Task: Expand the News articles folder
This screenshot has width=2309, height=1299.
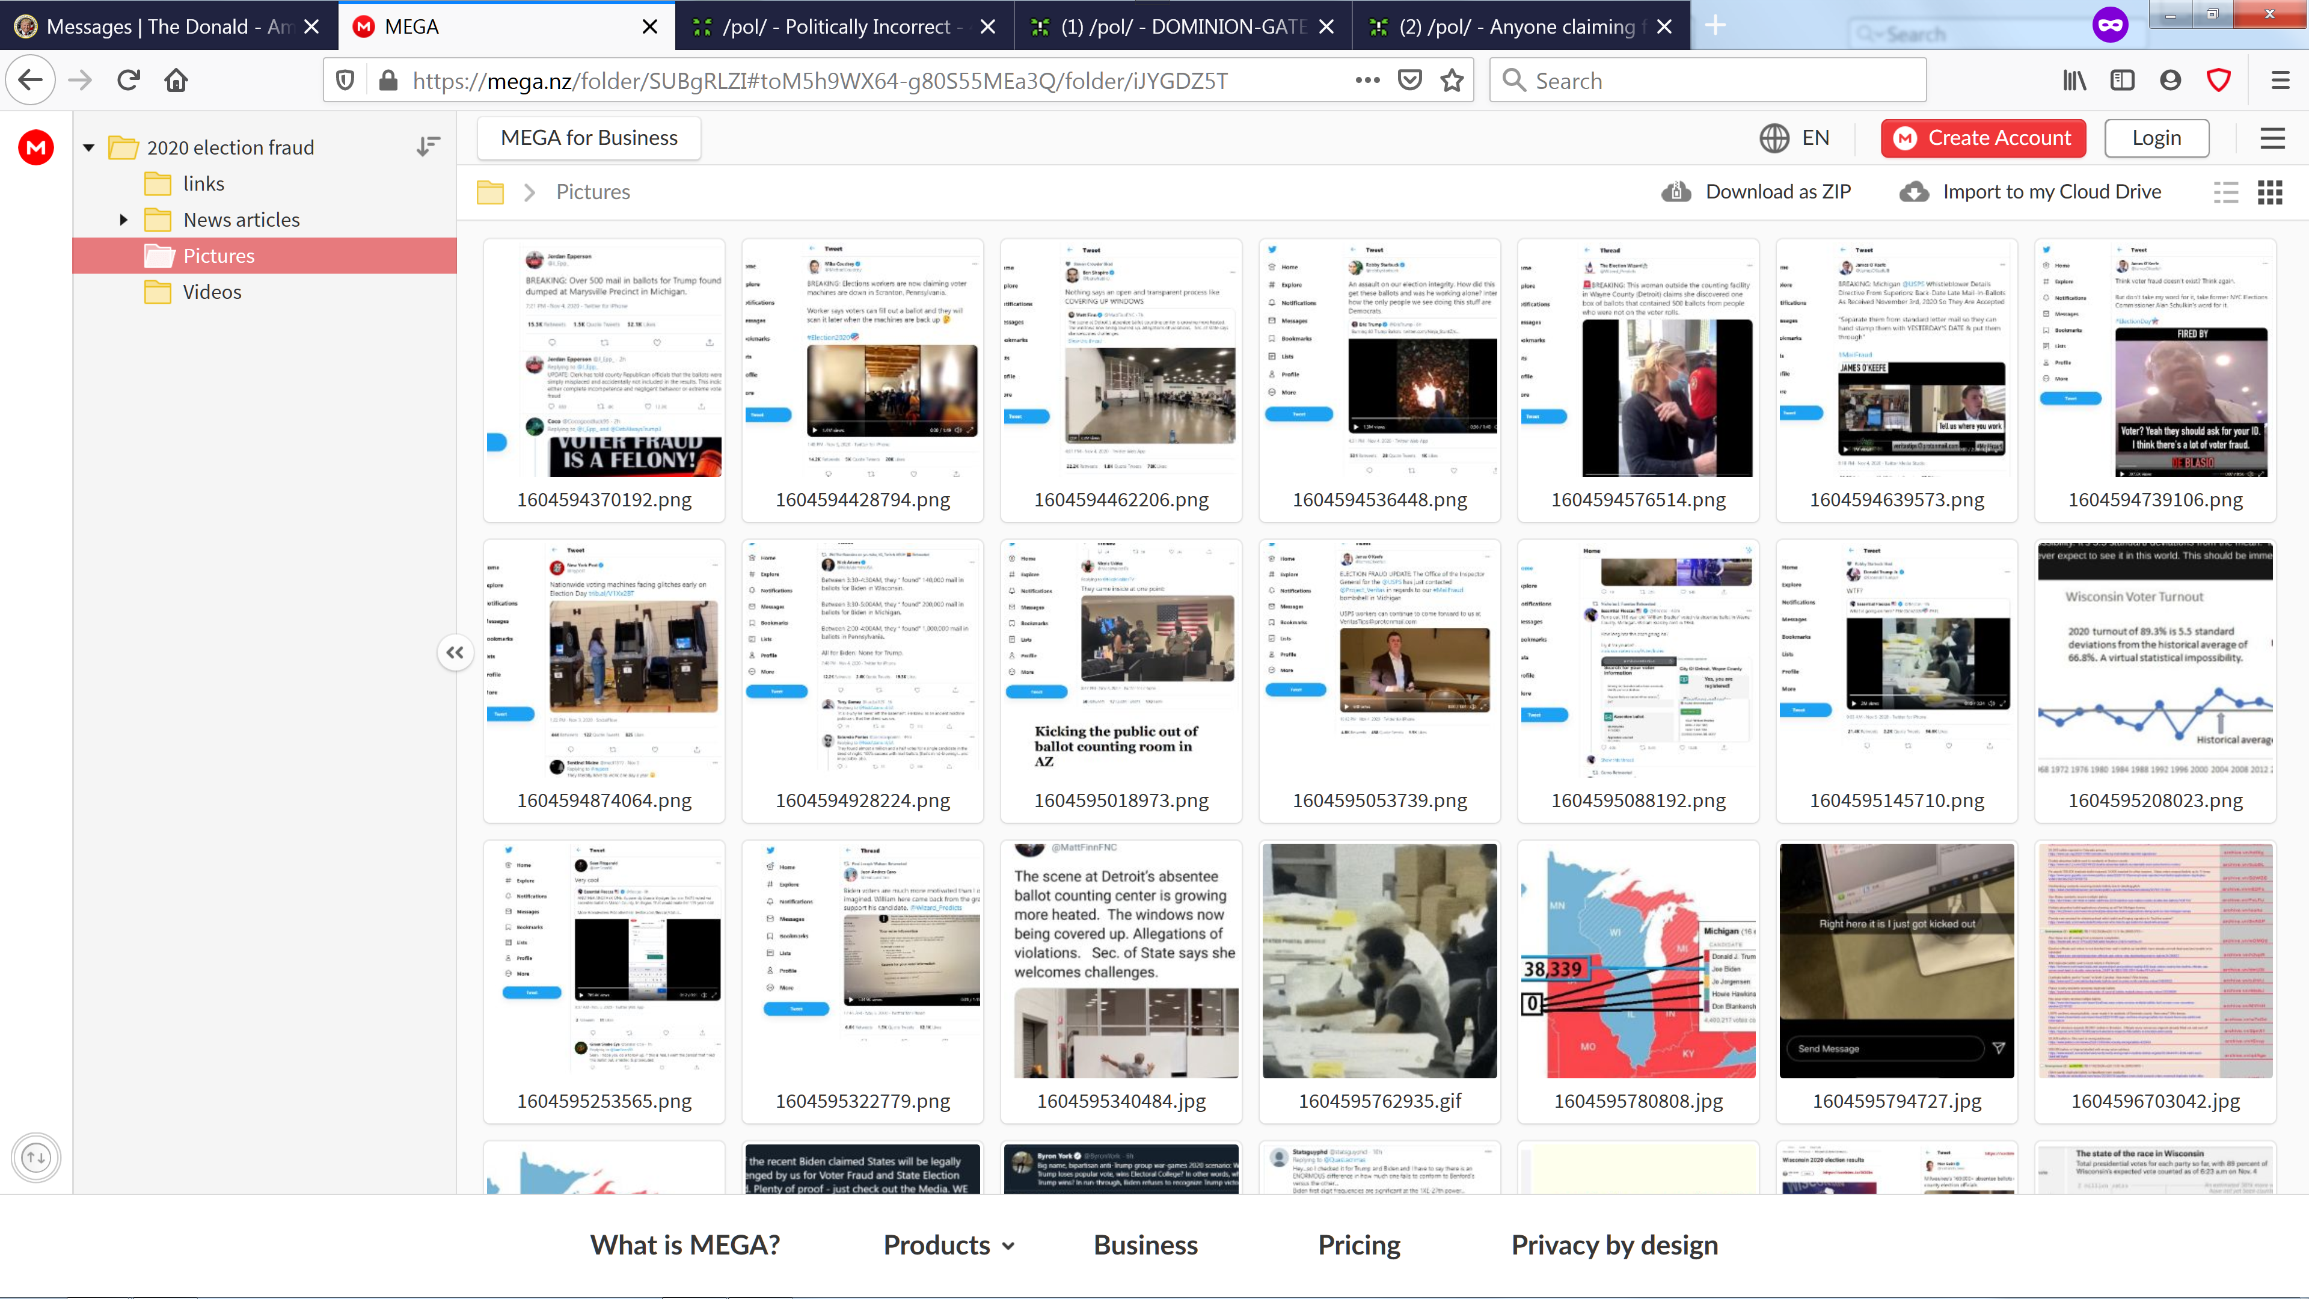Action: (124, 220)
